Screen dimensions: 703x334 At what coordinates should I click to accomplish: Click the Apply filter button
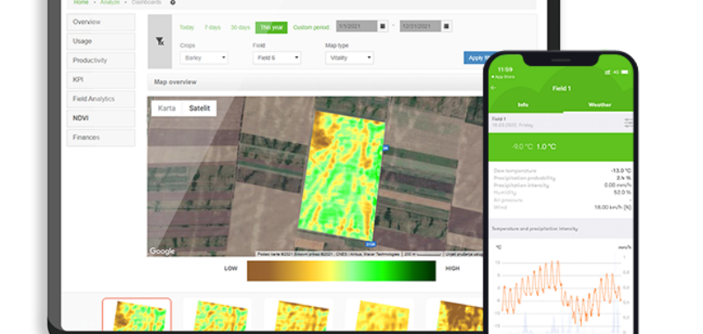(475, 58)
